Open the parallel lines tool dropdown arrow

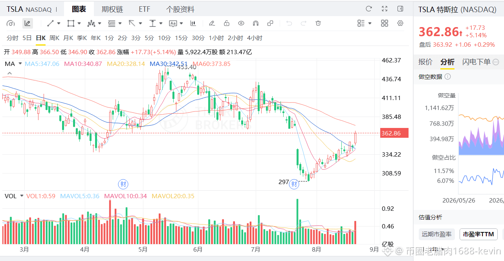point(120,24)
